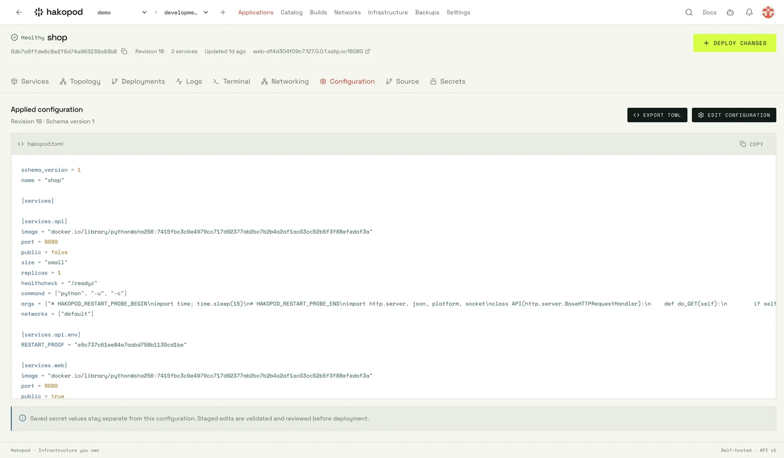Open the Infrastructure menu
784x458 pixels.
click(x=388, y=13)
